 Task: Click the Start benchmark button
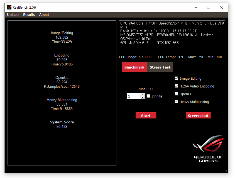146,116
